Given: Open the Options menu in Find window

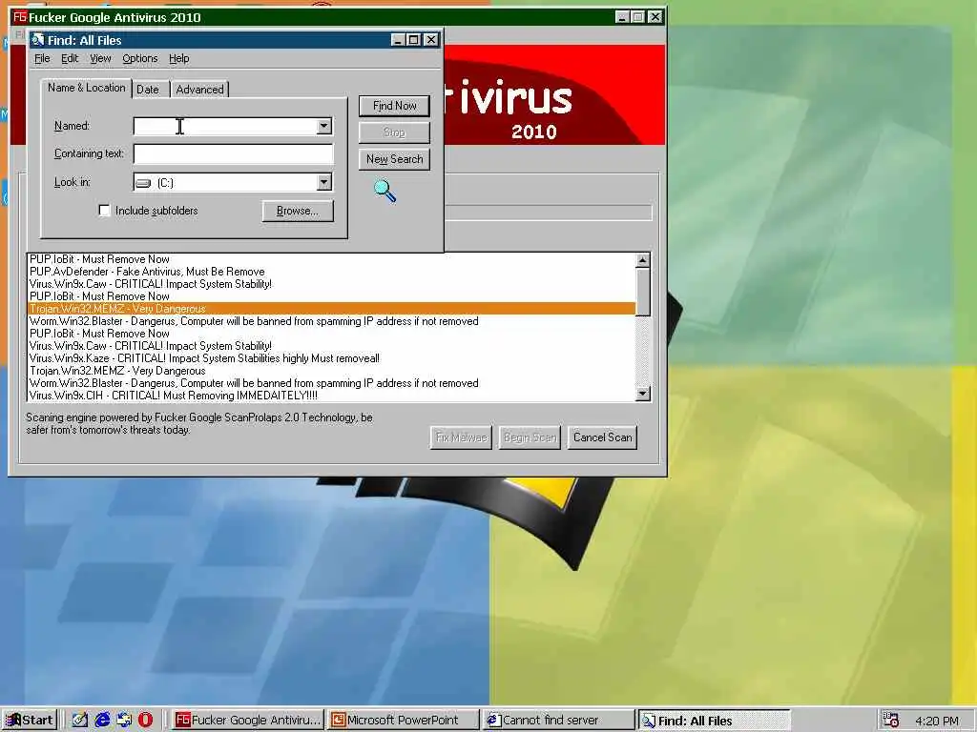Looking at the screenshot, I should [x=139, y=58].
